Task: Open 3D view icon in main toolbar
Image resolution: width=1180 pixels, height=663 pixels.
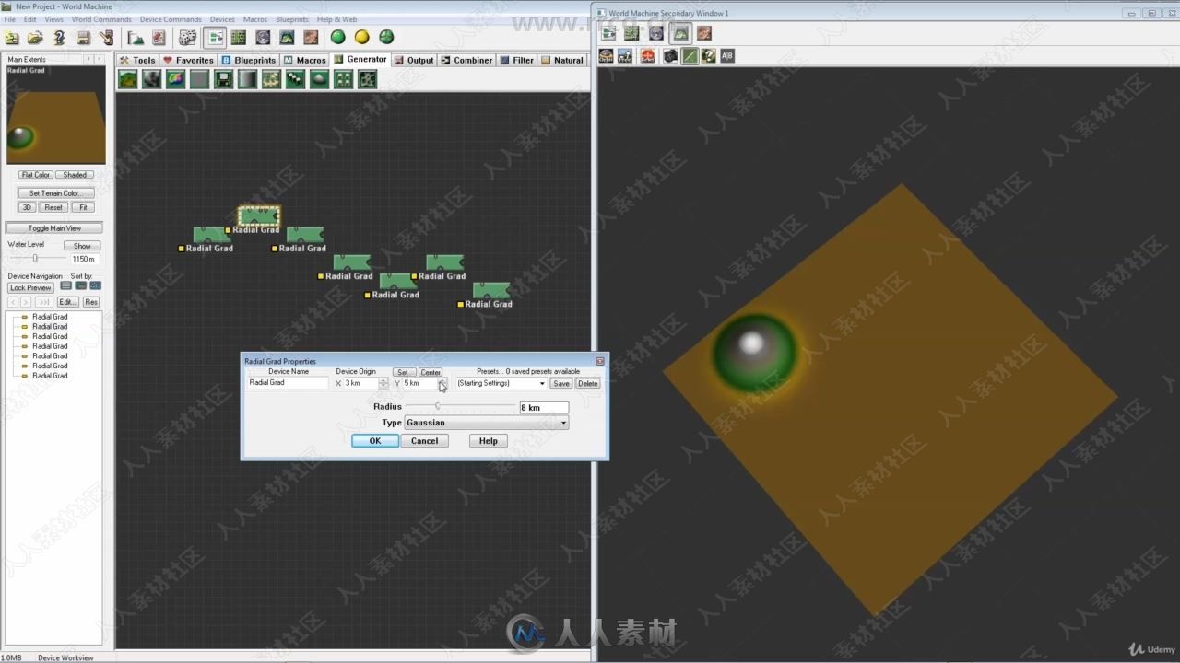Action: tap(287, 38)
